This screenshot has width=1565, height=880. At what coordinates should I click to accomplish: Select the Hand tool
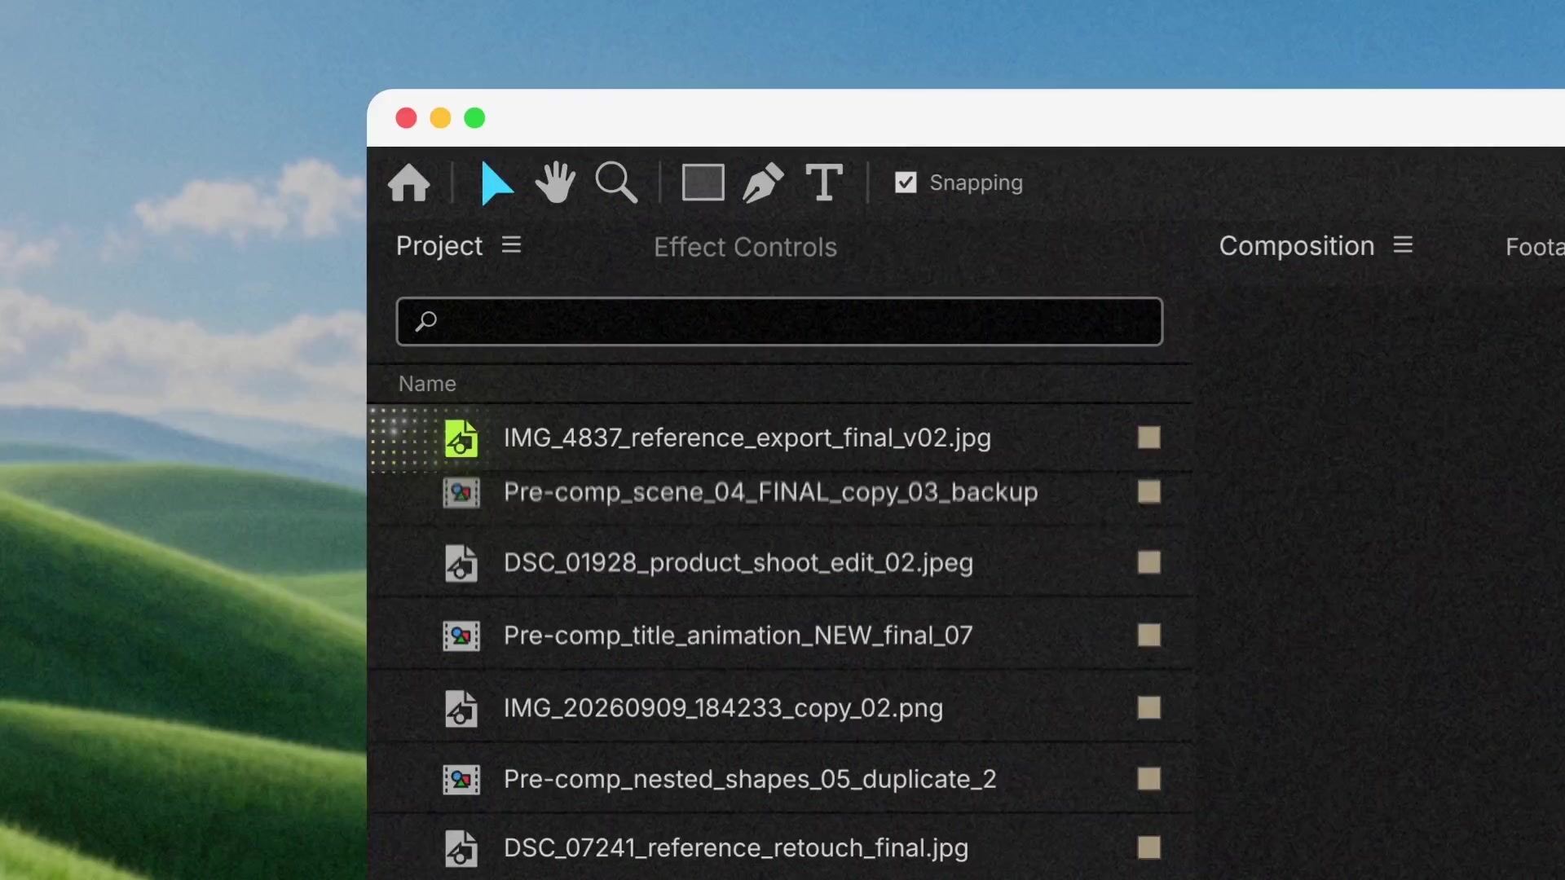tap(555, 183)
